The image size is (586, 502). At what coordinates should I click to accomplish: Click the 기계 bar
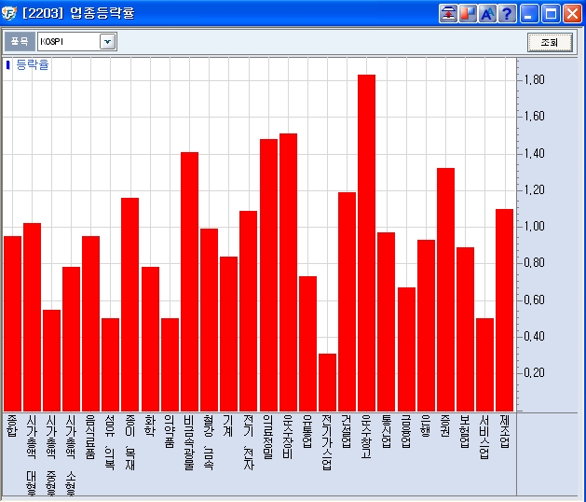pos(228,334)
